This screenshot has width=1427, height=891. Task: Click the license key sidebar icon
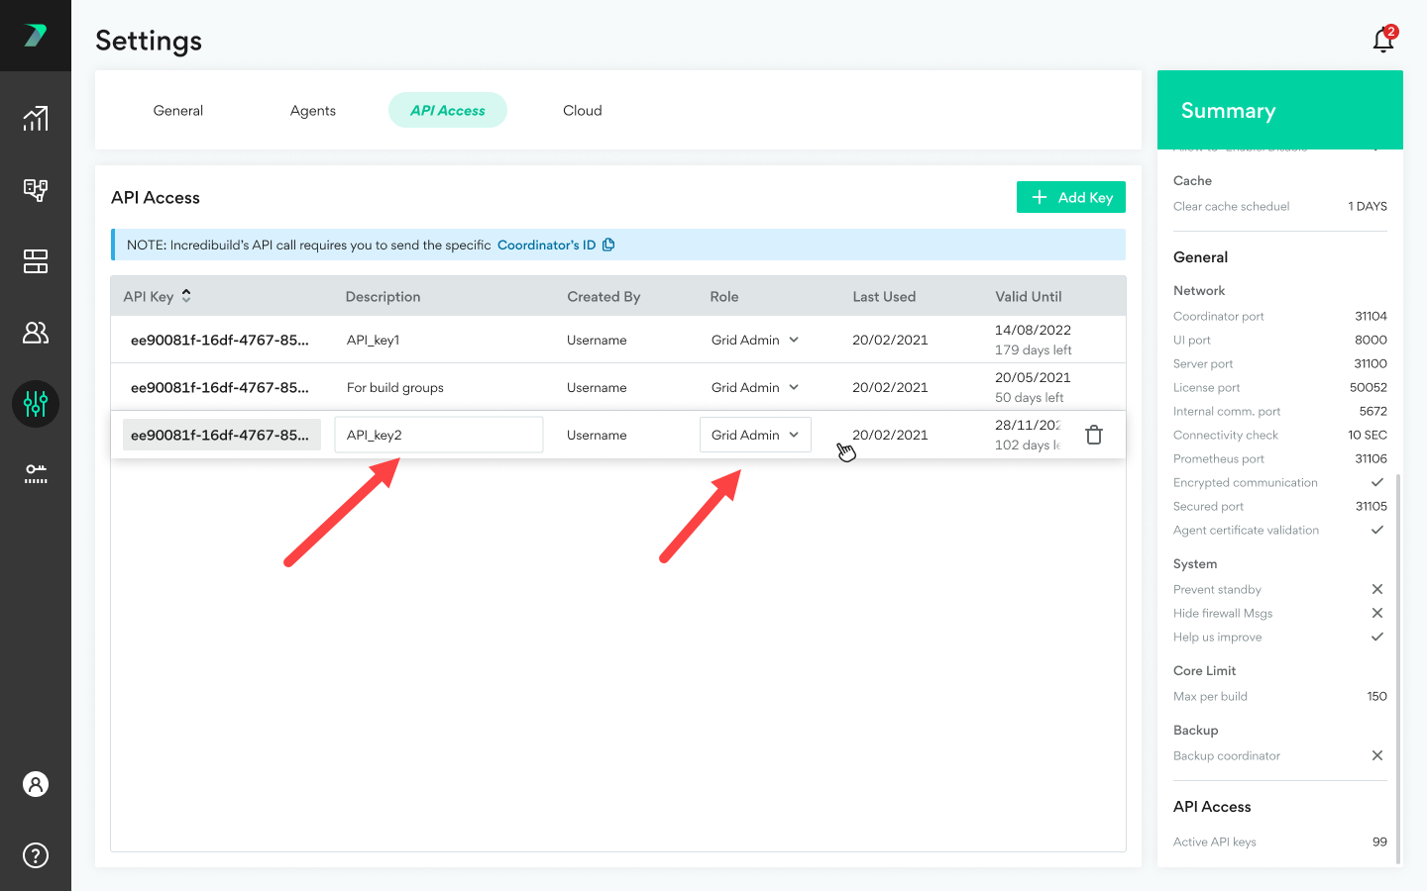pos(36,473)
